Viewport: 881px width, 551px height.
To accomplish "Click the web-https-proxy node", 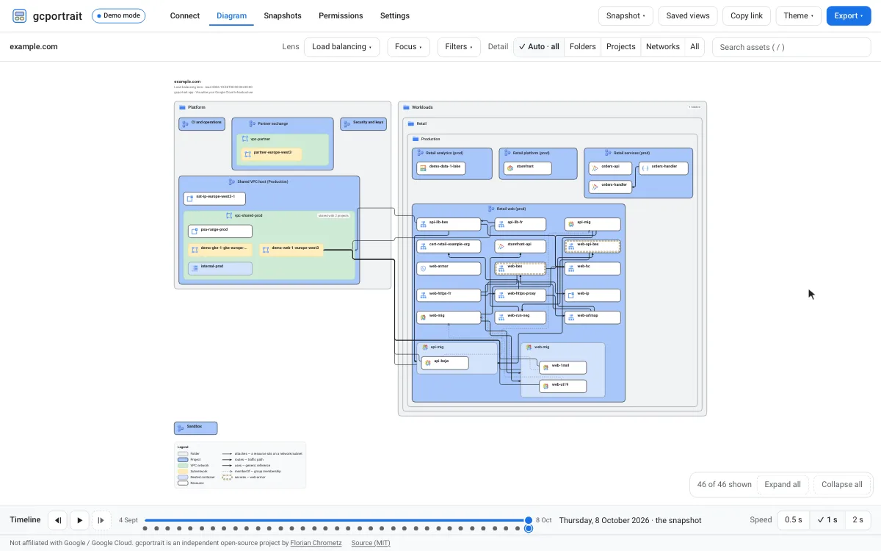I will pos(520,295).
